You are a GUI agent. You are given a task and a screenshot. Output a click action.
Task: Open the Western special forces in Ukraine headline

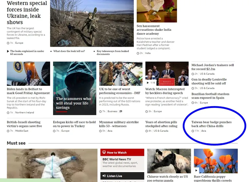point(27,13)
